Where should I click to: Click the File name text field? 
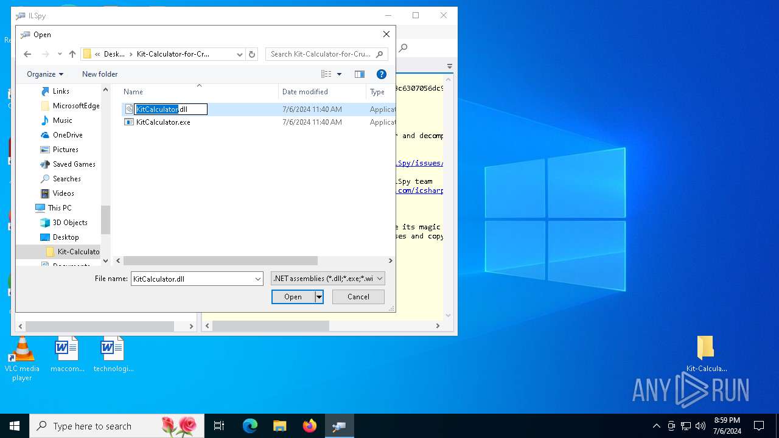coord(192,279)
